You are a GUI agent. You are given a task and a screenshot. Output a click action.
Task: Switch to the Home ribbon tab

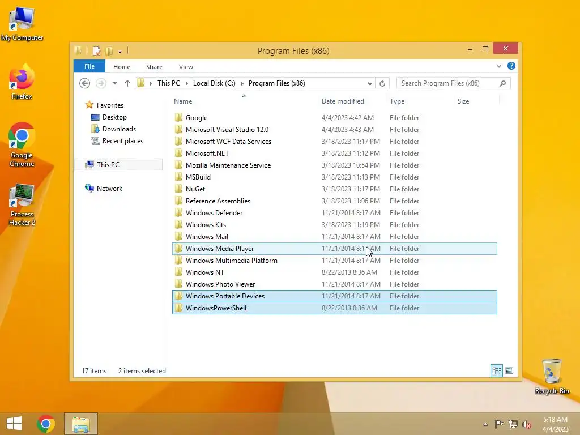(x=122, y=67)
